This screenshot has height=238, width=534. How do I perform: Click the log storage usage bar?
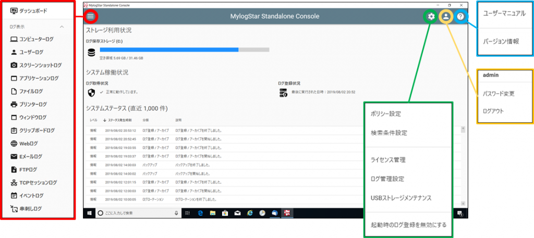tap(184, 50)
